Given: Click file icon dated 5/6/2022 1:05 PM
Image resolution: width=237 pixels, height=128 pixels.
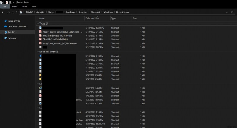Looking at the screenshot, I should click(40, 92).
